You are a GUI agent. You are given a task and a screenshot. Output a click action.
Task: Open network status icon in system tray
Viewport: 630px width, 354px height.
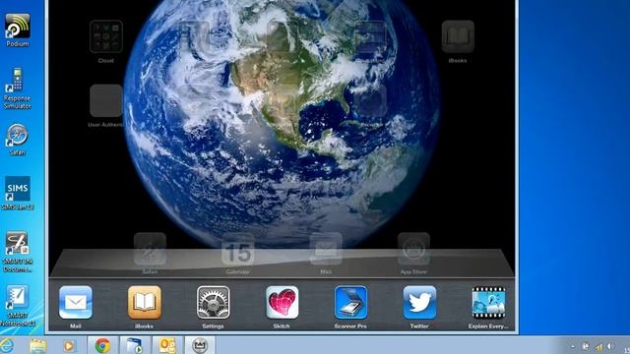point(598,347)
